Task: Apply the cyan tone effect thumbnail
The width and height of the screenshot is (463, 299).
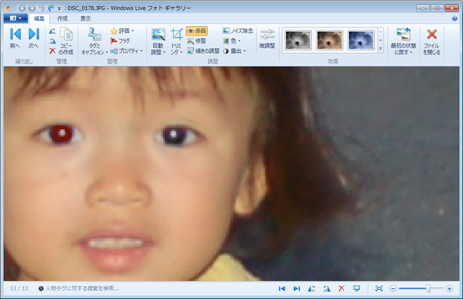Action: tap(361, 40)
